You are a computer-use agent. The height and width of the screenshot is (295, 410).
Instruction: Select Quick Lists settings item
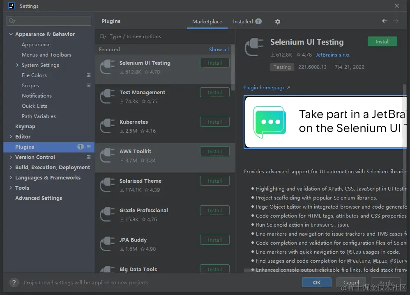(x=34, y=106)
